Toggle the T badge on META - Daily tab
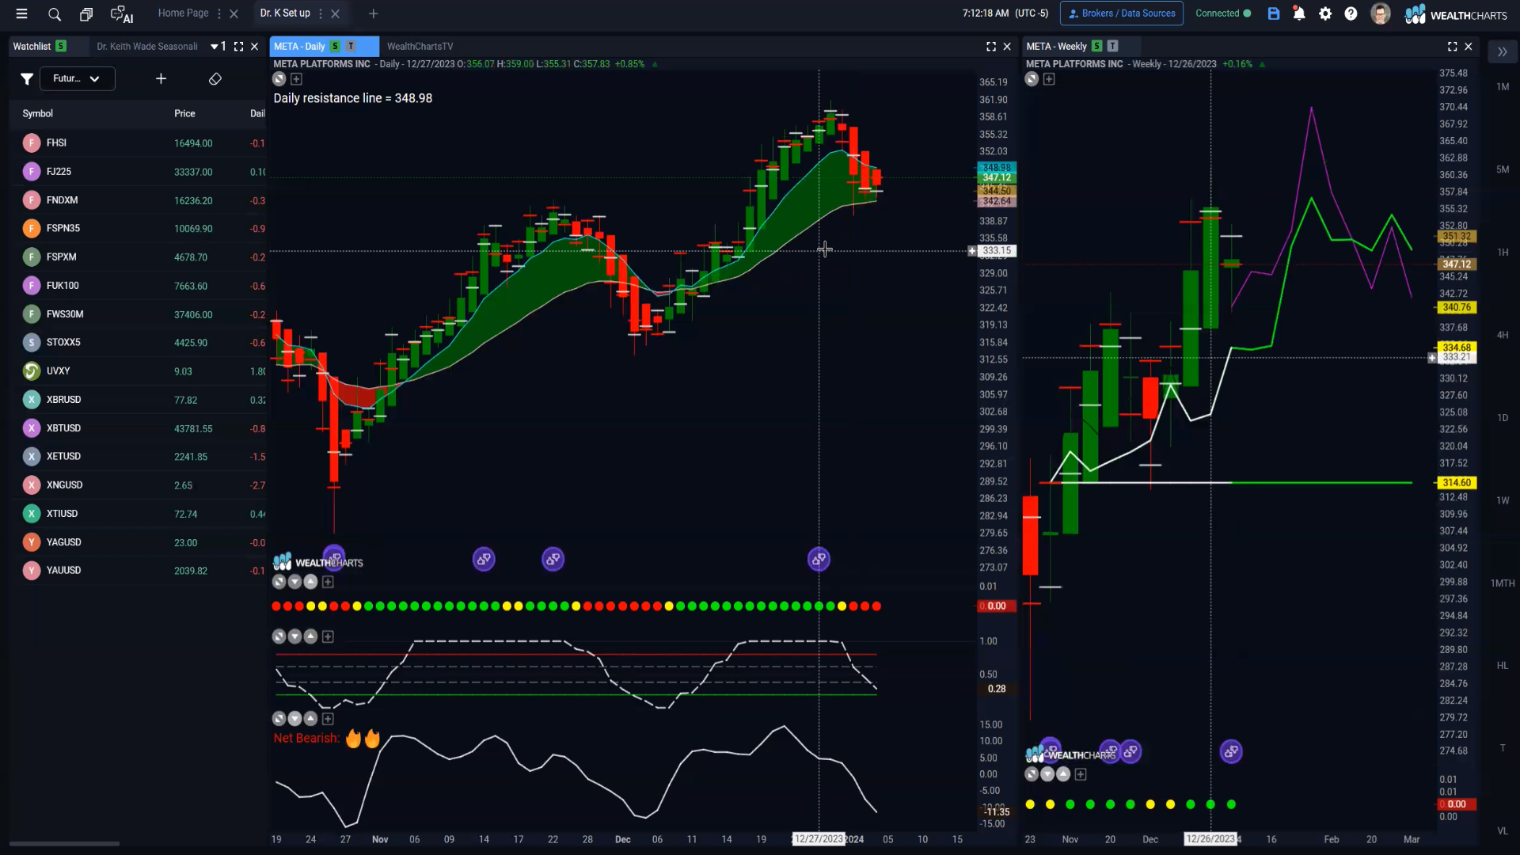 click(351, 46)
